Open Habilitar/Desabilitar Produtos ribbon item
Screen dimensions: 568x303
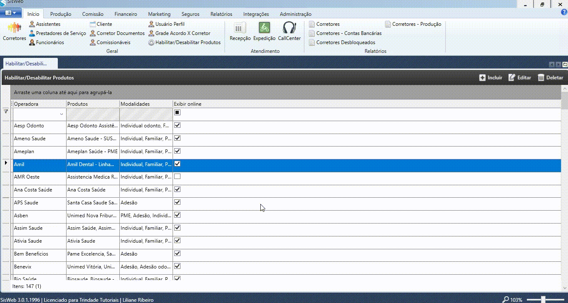(185, 42)
